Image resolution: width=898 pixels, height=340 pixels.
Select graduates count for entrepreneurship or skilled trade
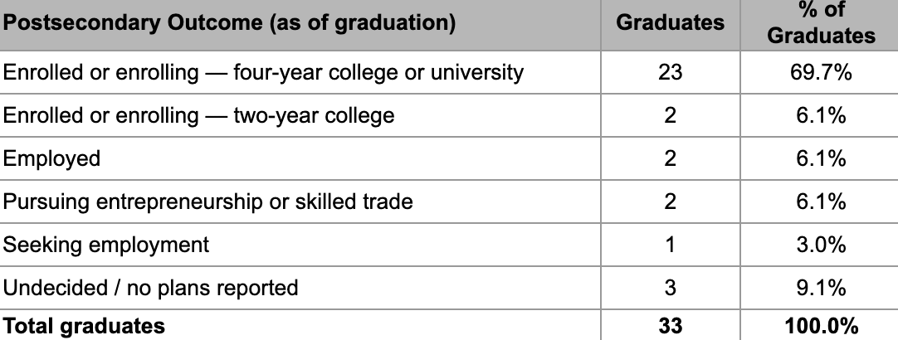tap(670, 202)
